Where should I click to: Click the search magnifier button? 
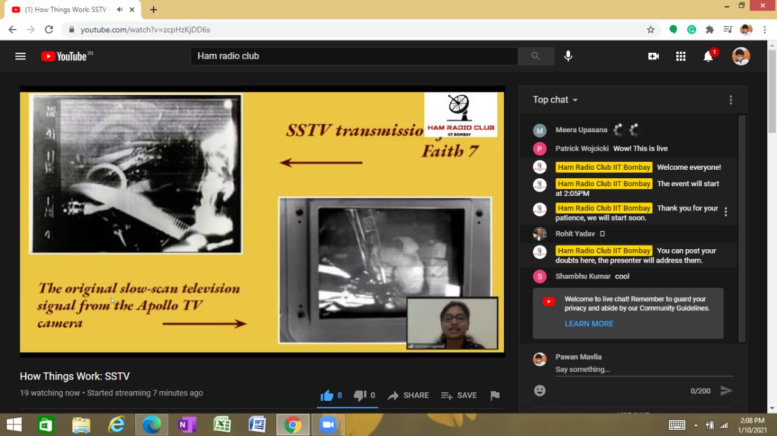pos(535,56)
